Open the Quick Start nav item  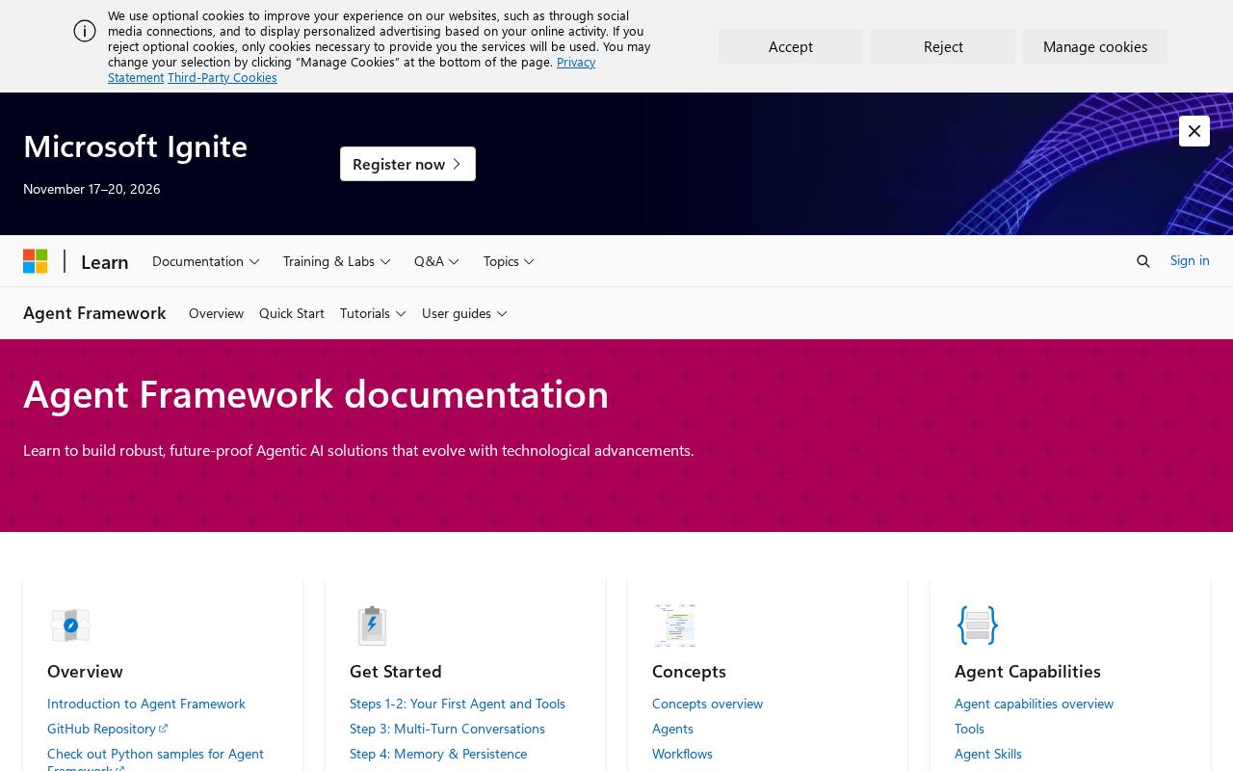coord(292,313)
